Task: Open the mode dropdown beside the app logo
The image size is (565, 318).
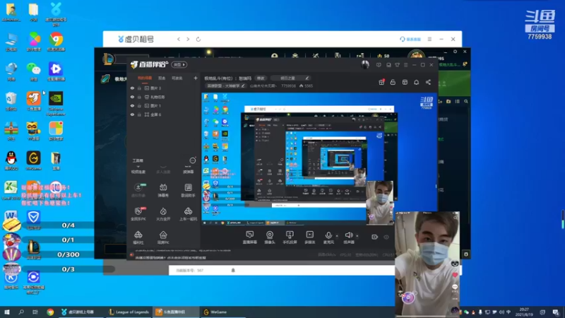Action: point(179,64)
